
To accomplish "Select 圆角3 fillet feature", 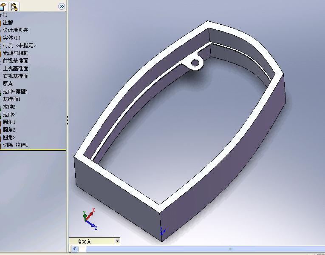I will tap(9, 138).
